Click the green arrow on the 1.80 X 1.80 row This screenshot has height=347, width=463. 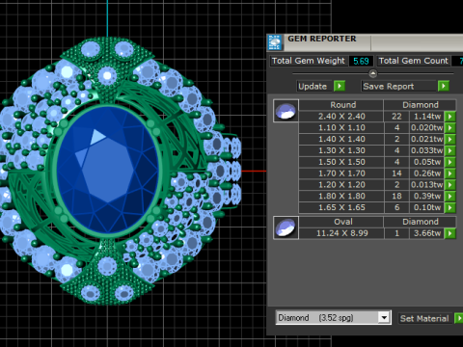(450, 197)
